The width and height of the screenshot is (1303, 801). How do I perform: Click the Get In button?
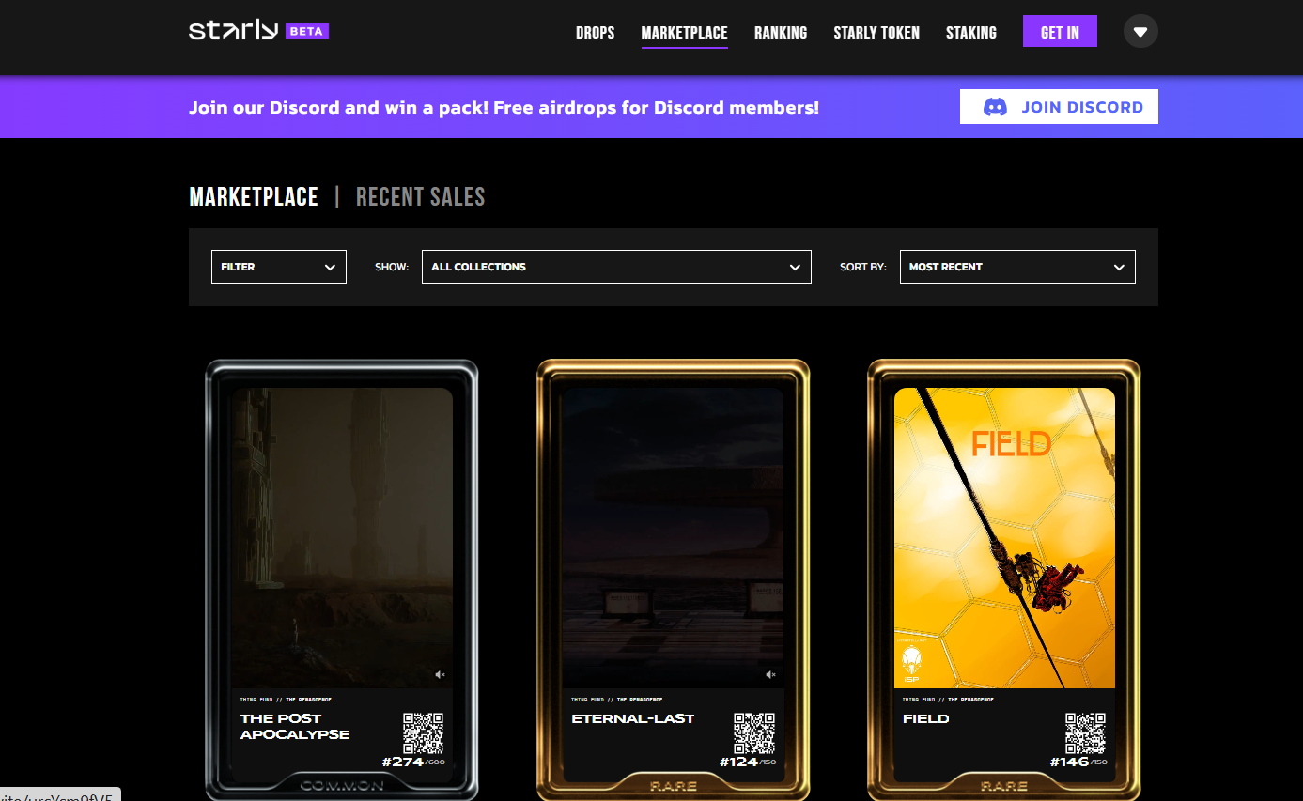1060,32
